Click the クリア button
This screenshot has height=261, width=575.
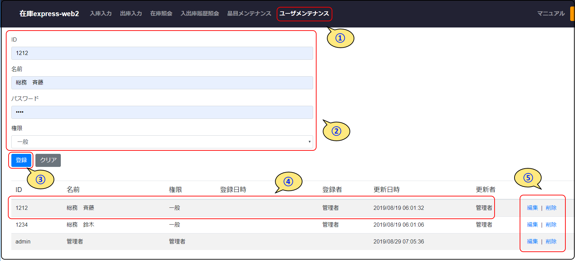click(x=48, y=160)
